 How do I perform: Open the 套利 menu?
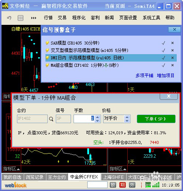point(95,18)
